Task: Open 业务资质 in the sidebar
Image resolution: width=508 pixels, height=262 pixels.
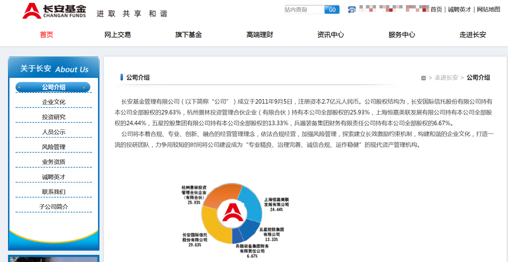Action: coord(54,162)
